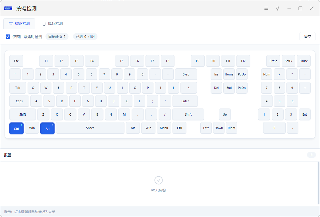Mark the left Shift keycap

[x=23, y=114]
